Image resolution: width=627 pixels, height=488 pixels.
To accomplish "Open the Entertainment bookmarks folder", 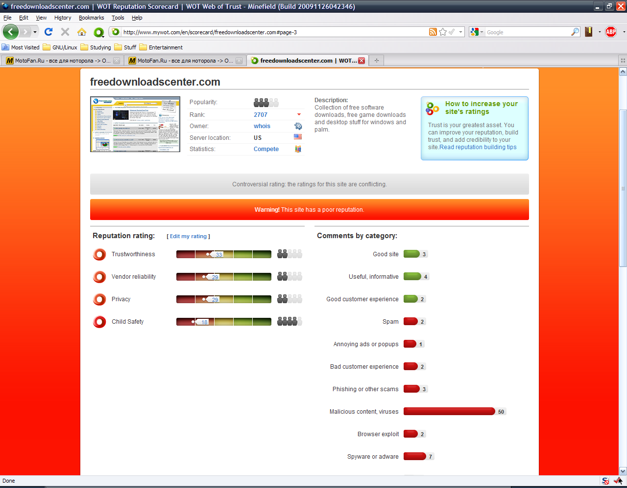I will (x=161, y=47).
